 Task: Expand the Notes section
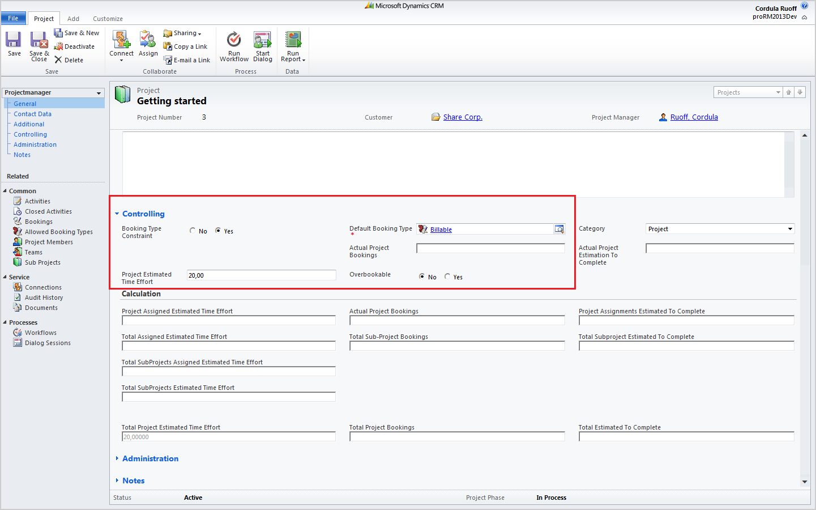tap(117, 481)
